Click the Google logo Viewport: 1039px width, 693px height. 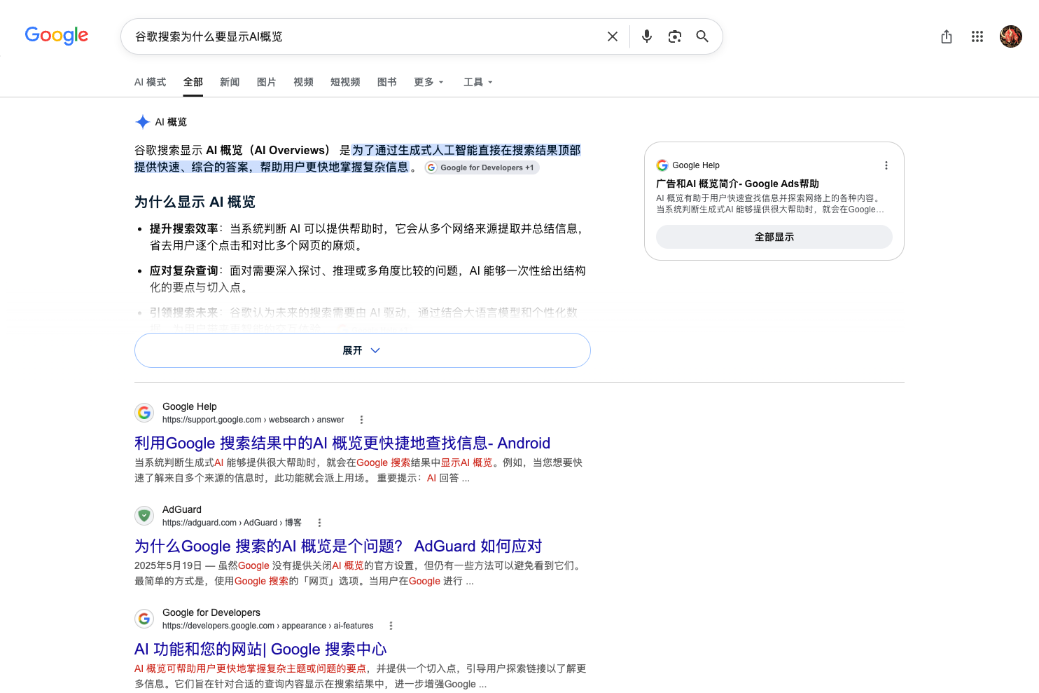57,36
